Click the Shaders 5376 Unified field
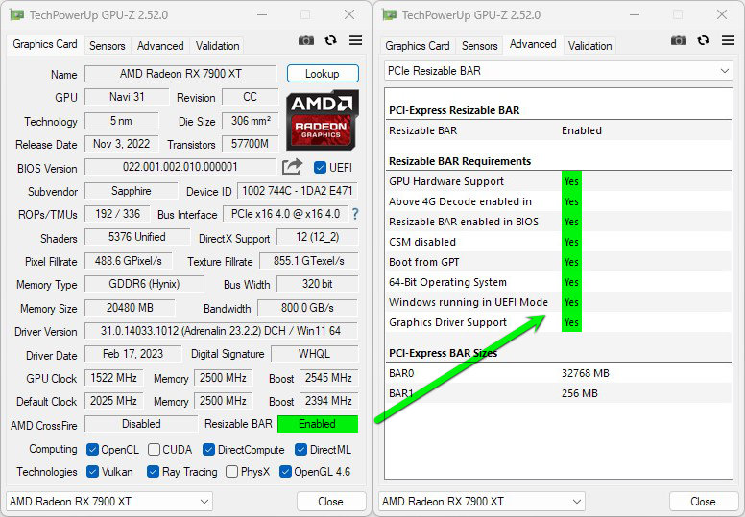This screenshot has height=517, width=745. coord(137,237)
